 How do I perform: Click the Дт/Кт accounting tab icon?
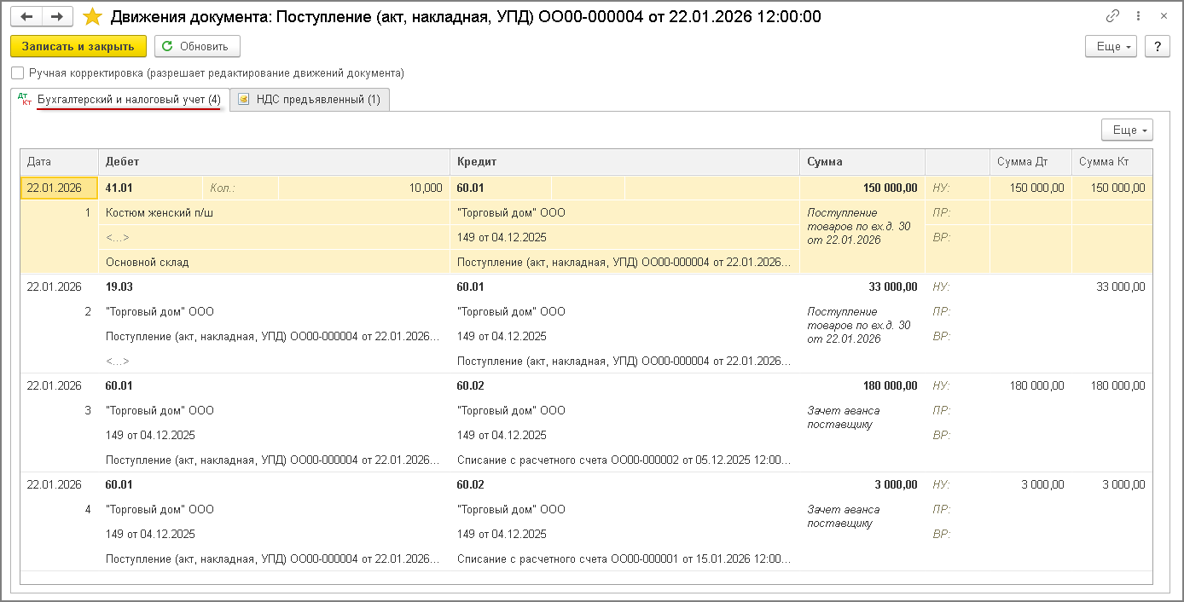click(24, 100)
